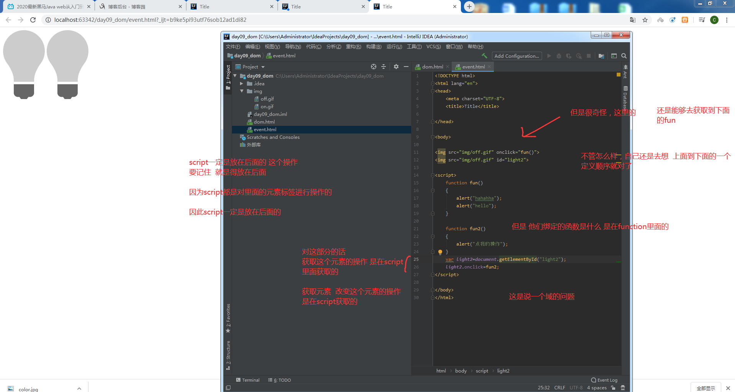Open Chrome's three-dot menu
Screen dimensions: 735x392
pyautogui.click(x=727, y=20)
